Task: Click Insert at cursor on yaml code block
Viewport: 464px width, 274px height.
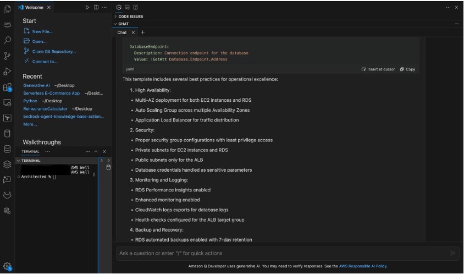Action: [x=378, y=69]
